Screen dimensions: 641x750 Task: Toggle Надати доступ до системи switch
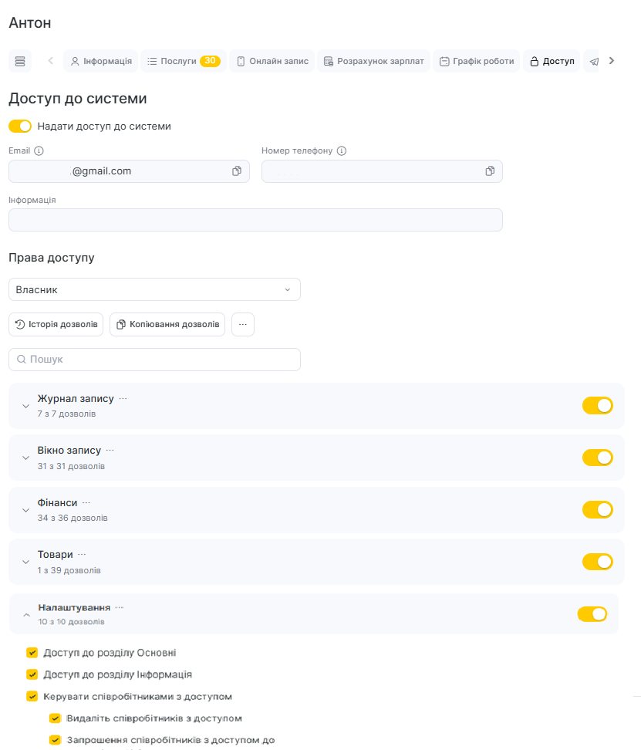20,127
